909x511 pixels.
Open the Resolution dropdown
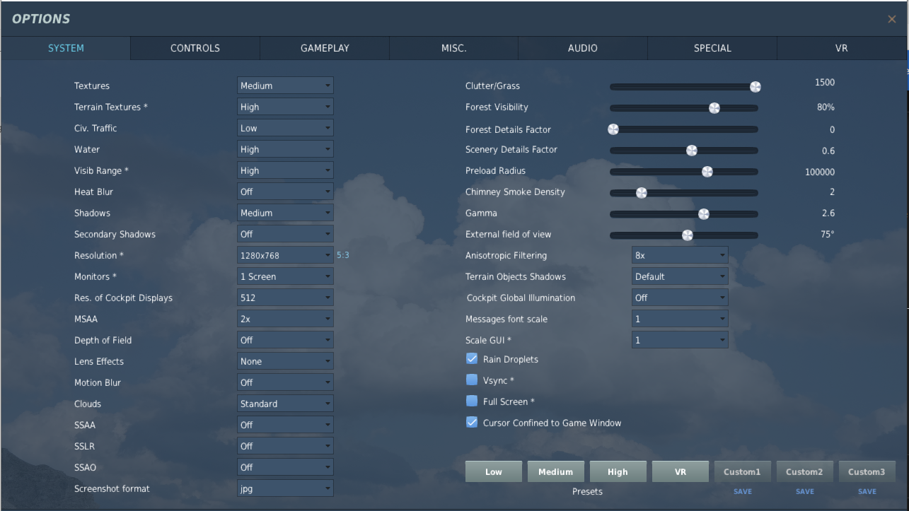285,255
